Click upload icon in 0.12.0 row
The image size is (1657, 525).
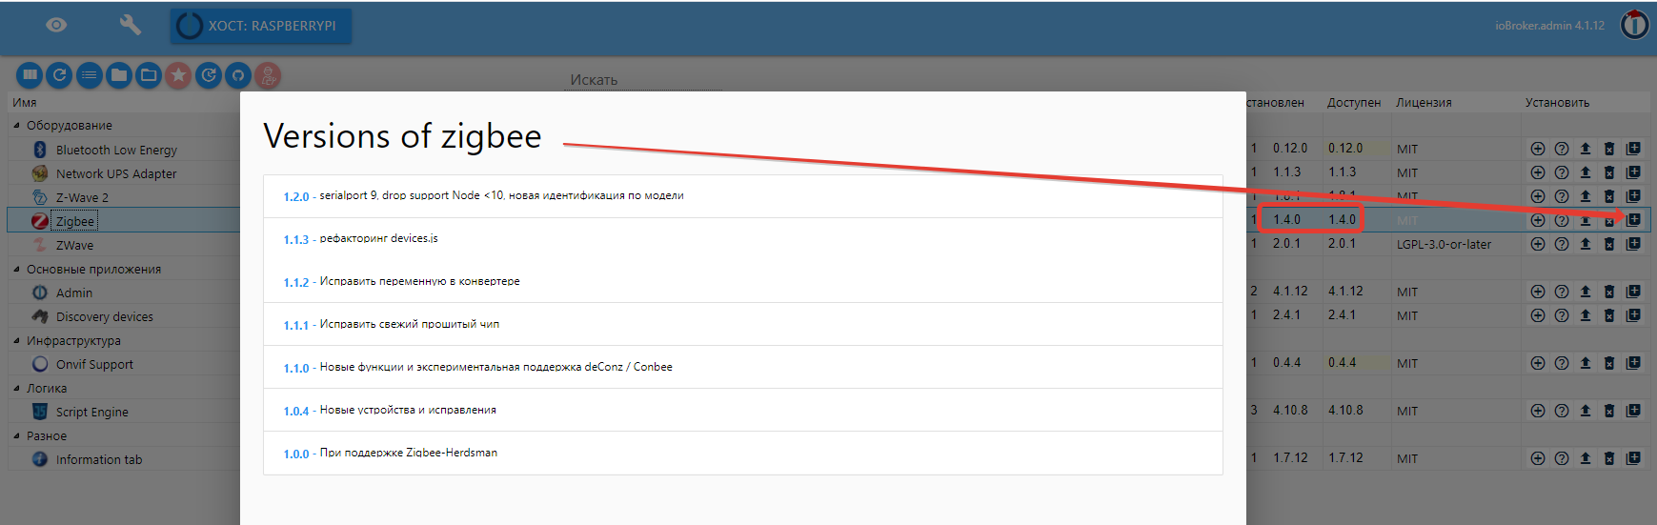coord(1586,149)
